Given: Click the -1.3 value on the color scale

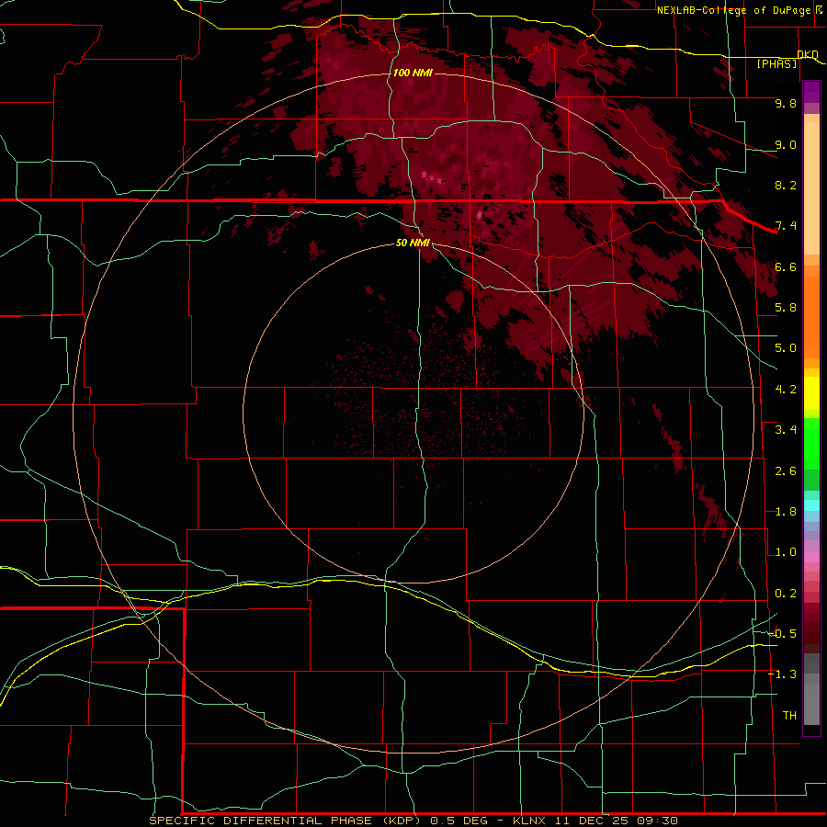Looking at the screenshot, I should click(x=783, y=674).
